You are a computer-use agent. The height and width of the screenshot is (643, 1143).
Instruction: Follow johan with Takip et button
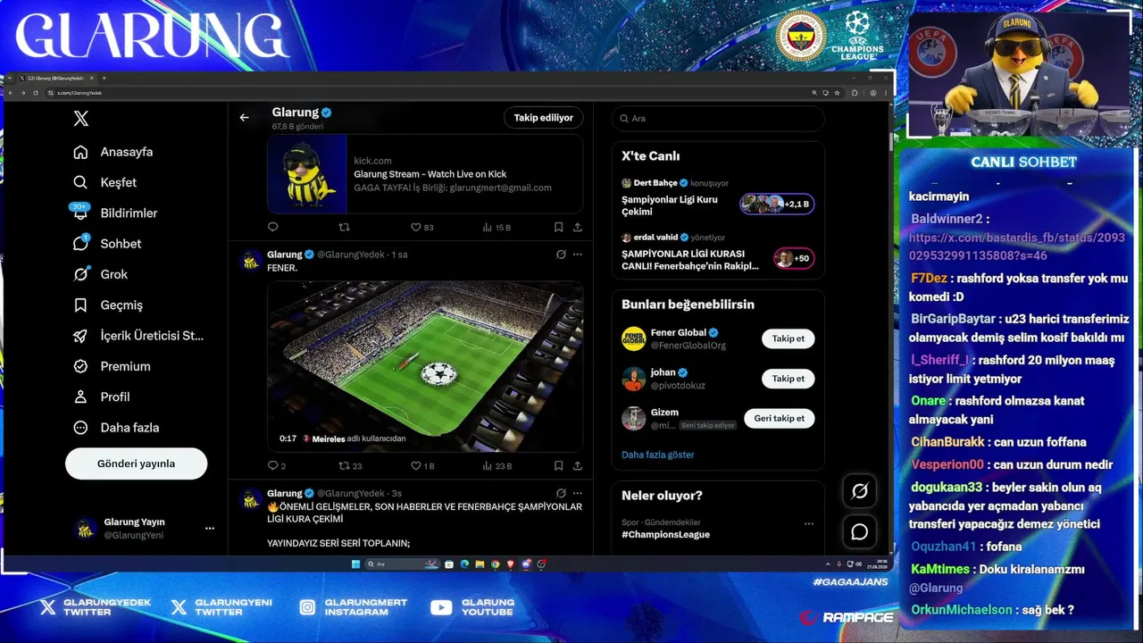[x=788, y=379]
